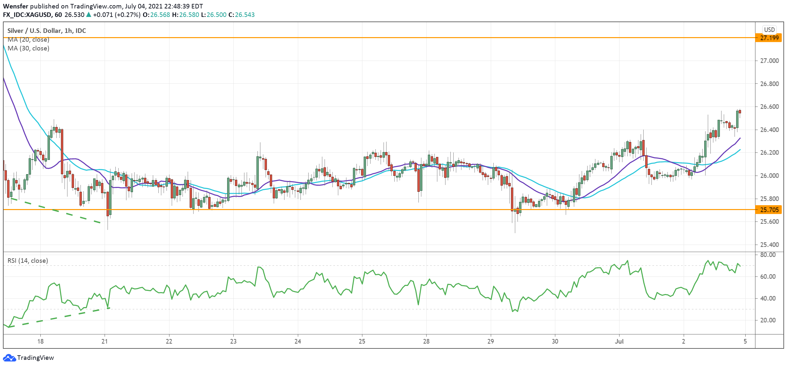Select the RSI (14, close) indicator label
The height and width of the screenshot is (367, 787).
click(x=28, y=261)
